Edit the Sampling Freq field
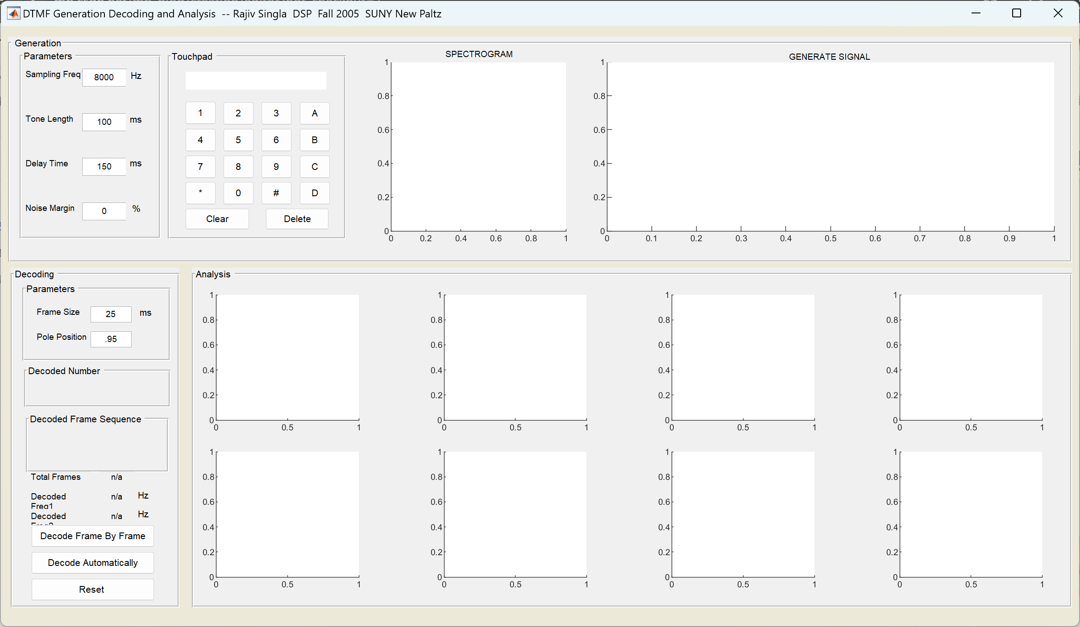 click(104, 77)
